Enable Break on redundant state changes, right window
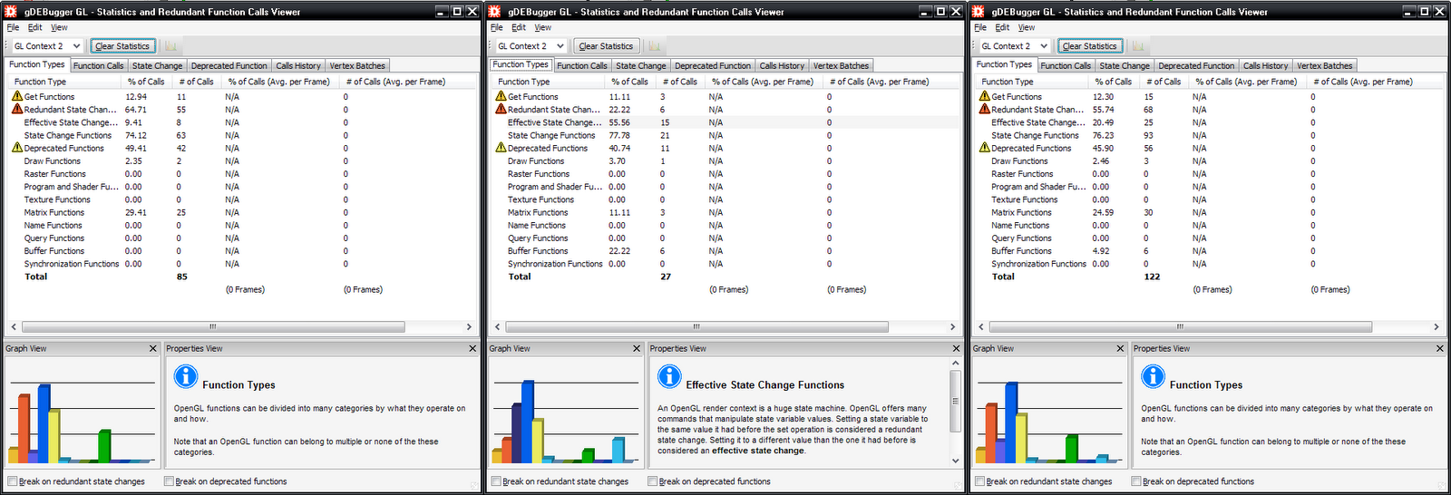1451x495 pixels. coord(979,481)
